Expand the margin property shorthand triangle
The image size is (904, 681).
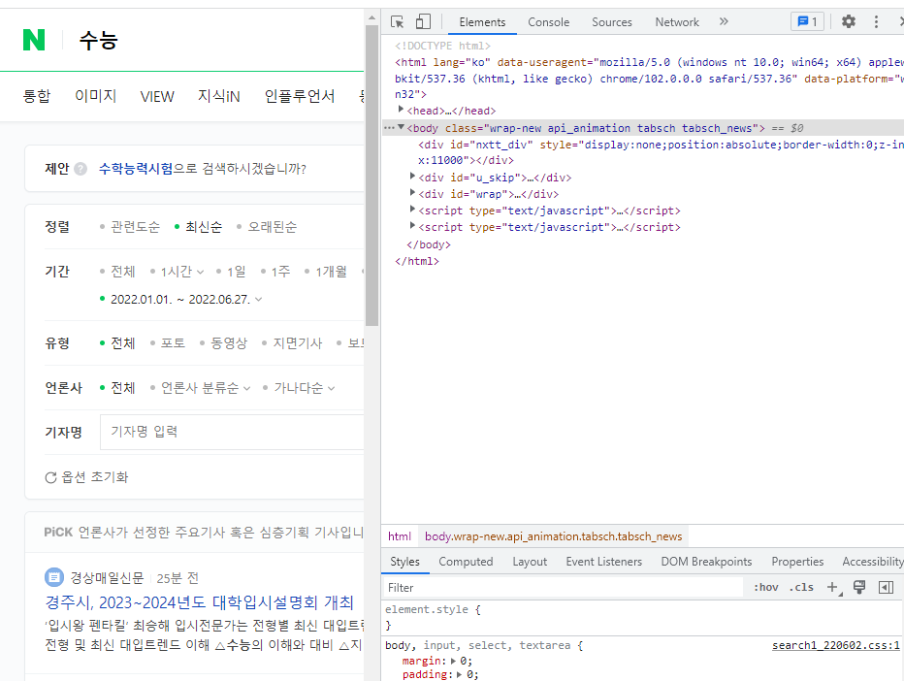[x=454, y=662]
